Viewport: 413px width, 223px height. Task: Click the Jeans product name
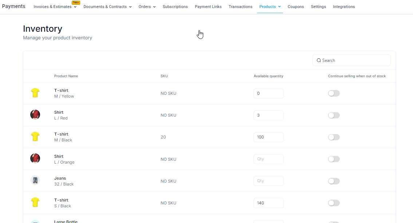[60, 178]
